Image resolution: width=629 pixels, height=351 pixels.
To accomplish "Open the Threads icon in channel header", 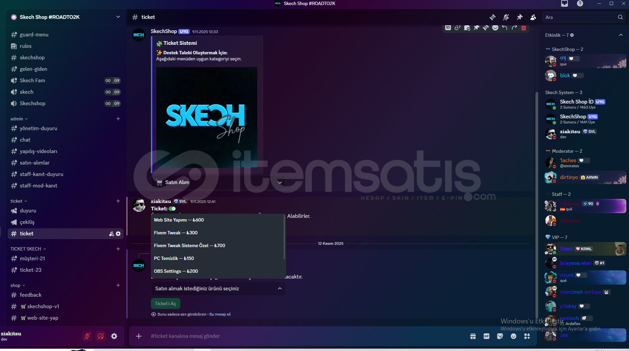I will (x=493, y=17).
